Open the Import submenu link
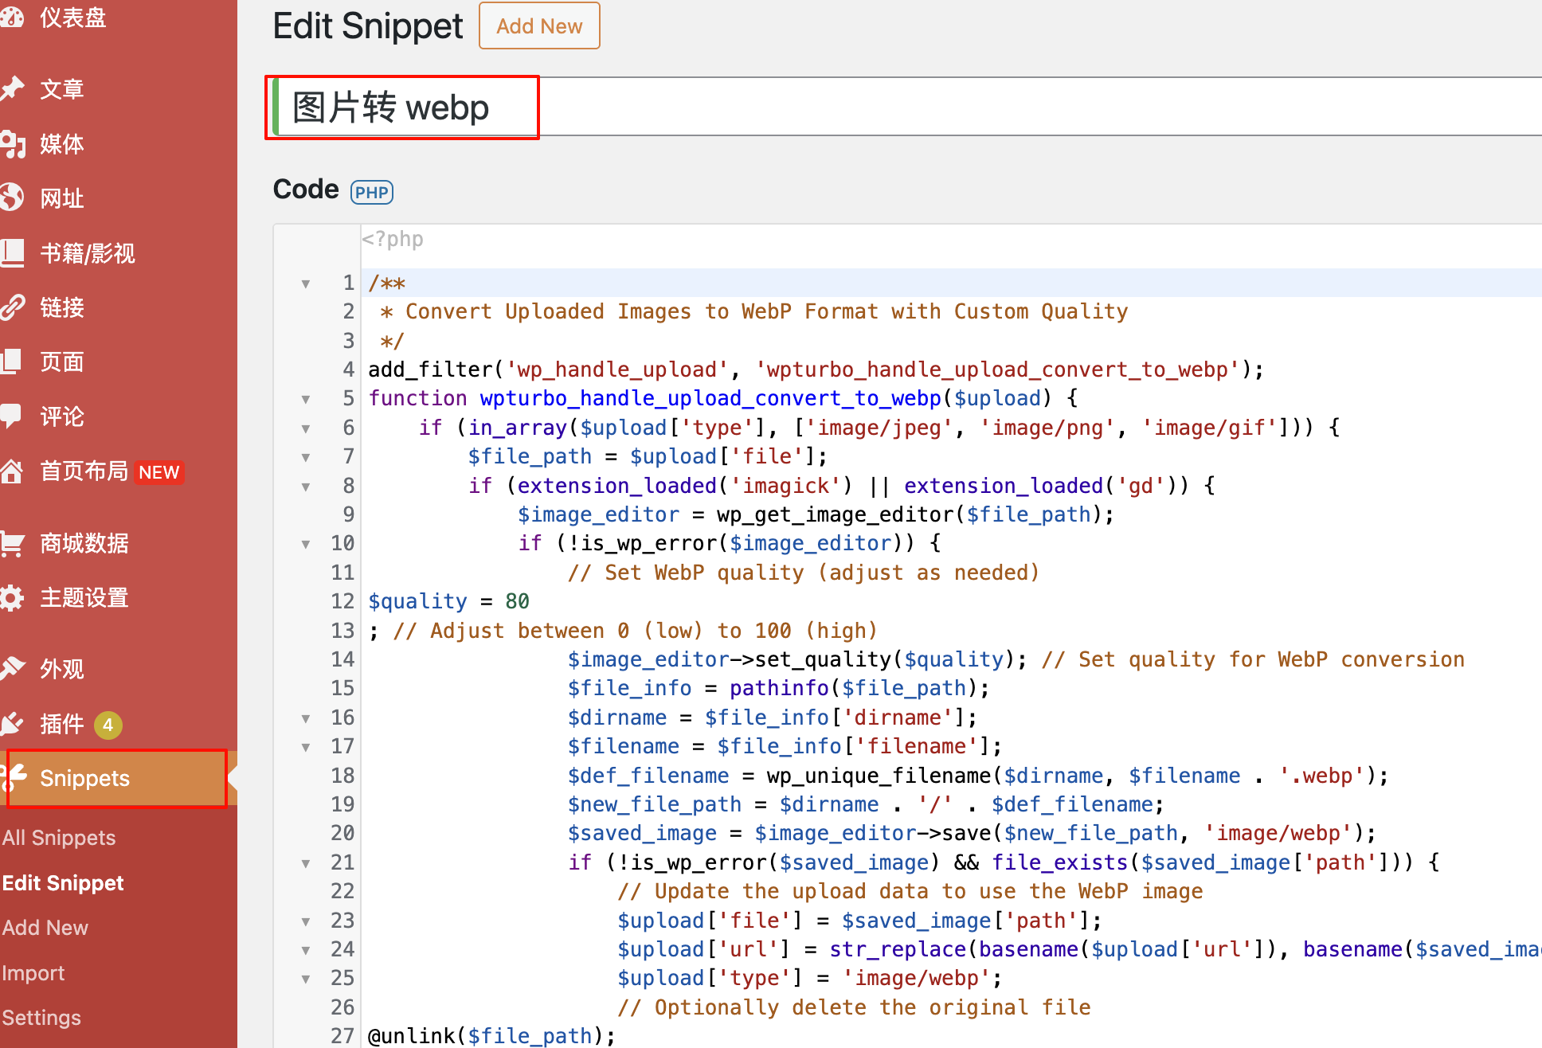Image resolution: width=1542 pixels, height=1048 pixels. tap(33, 972)
